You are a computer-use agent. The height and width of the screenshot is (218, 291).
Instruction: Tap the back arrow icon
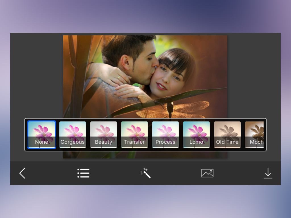(x=22, y=173)
